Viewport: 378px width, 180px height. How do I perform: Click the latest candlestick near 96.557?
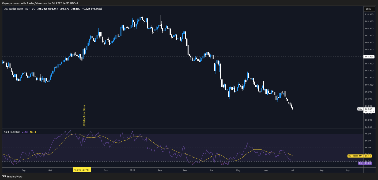[292, 108]
